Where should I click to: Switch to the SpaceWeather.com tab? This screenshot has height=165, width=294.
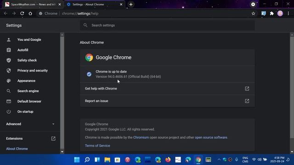click(x=33, y=4)
